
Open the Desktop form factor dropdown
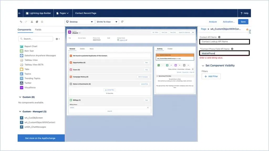point(80,22)
